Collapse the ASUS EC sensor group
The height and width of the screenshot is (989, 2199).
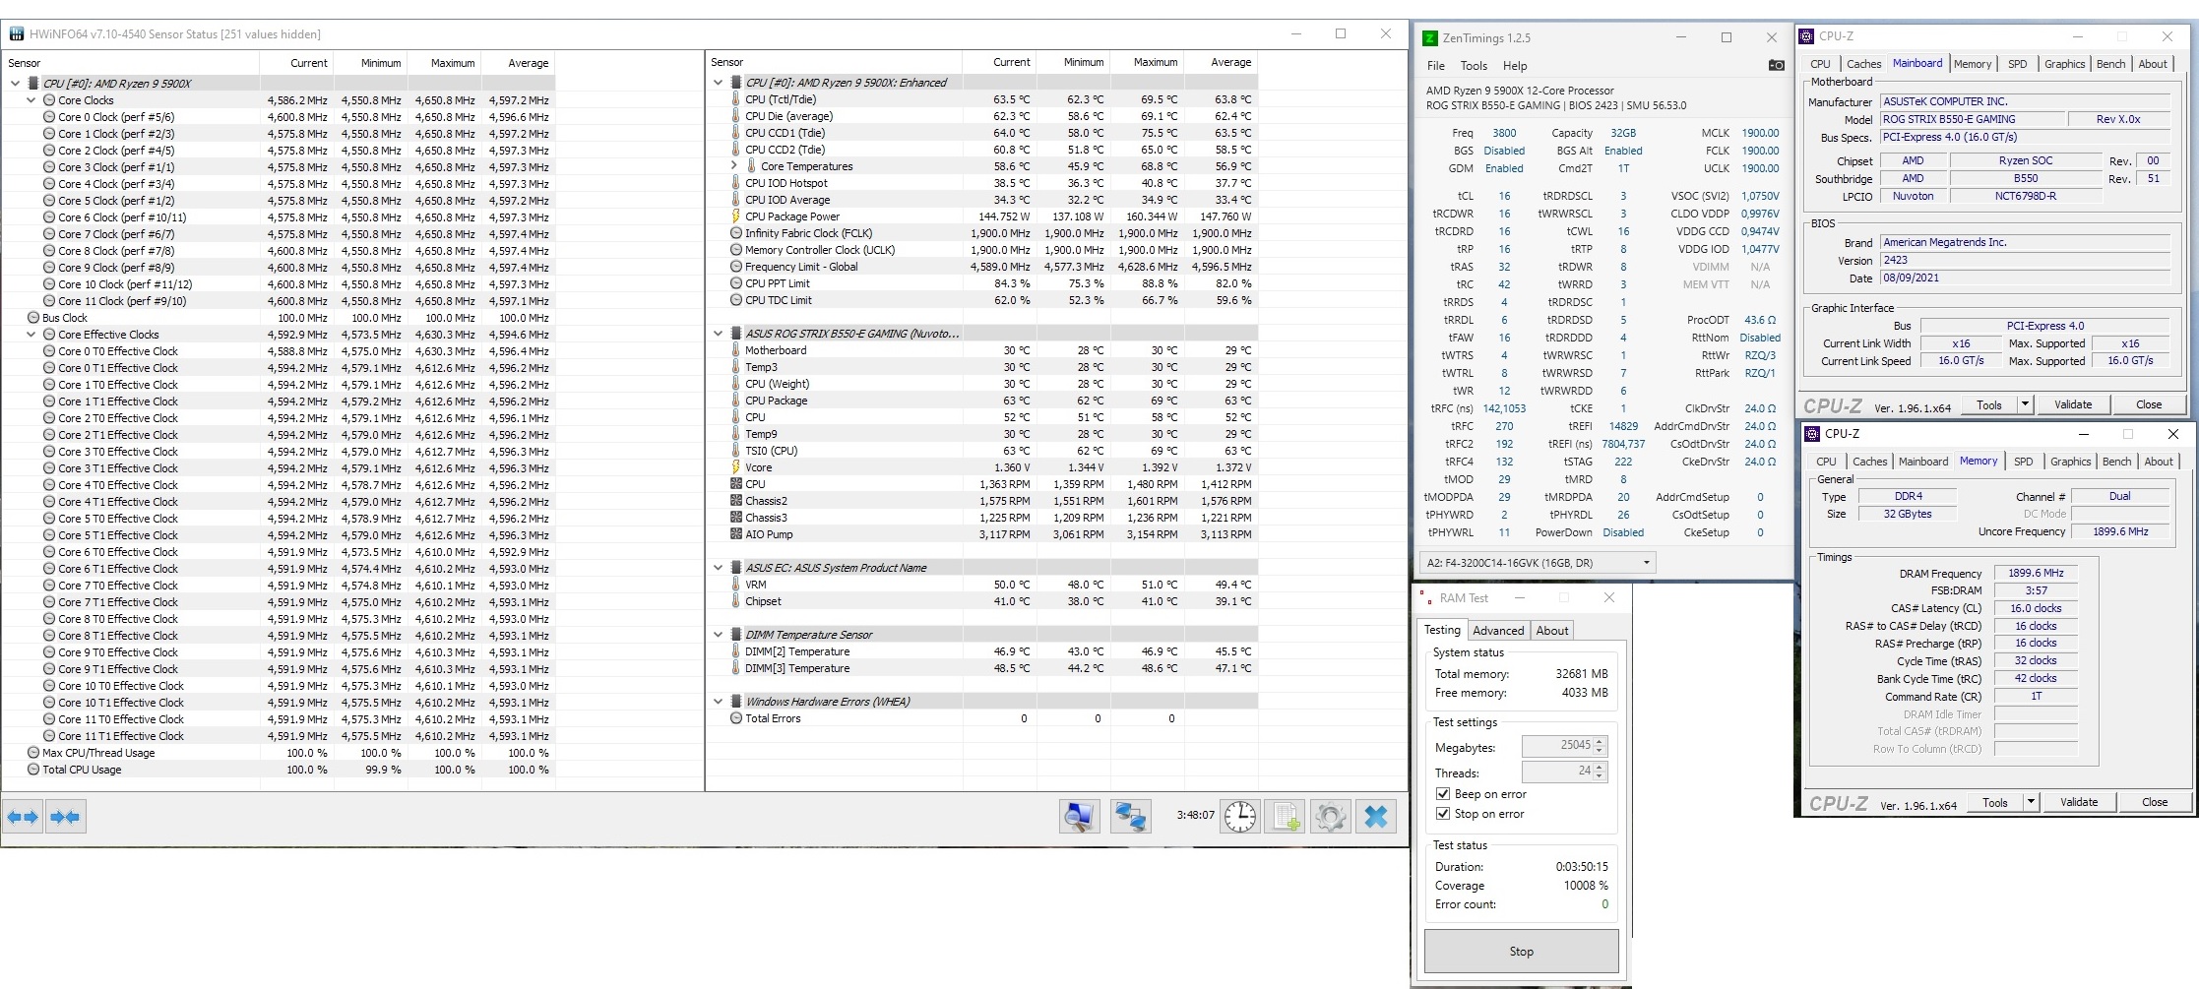[718, 568]
